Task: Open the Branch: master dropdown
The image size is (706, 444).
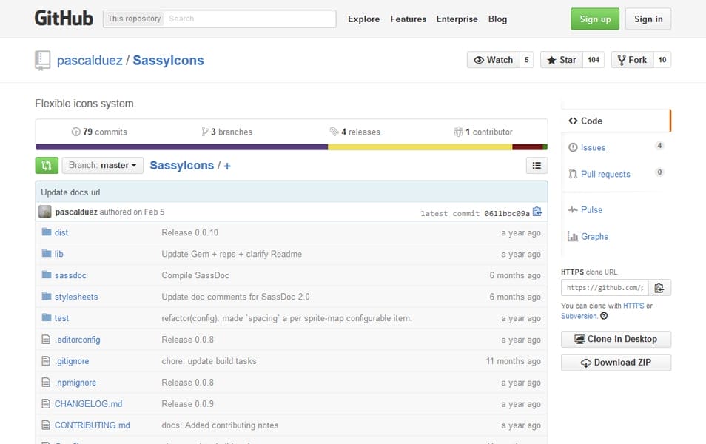Action: click(x=102, y=166)
